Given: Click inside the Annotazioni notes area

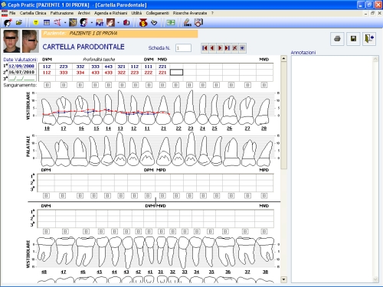Looking at the screenshot, I should click(x=332, y=169).
